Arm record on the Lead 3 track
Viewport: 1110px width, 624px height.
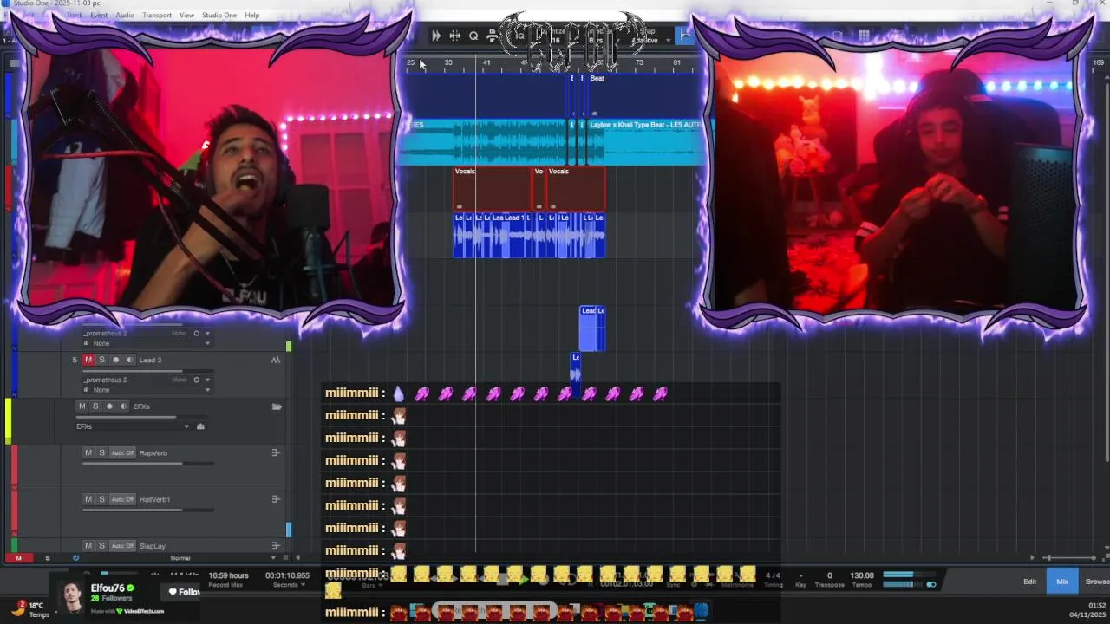point(115,360)
